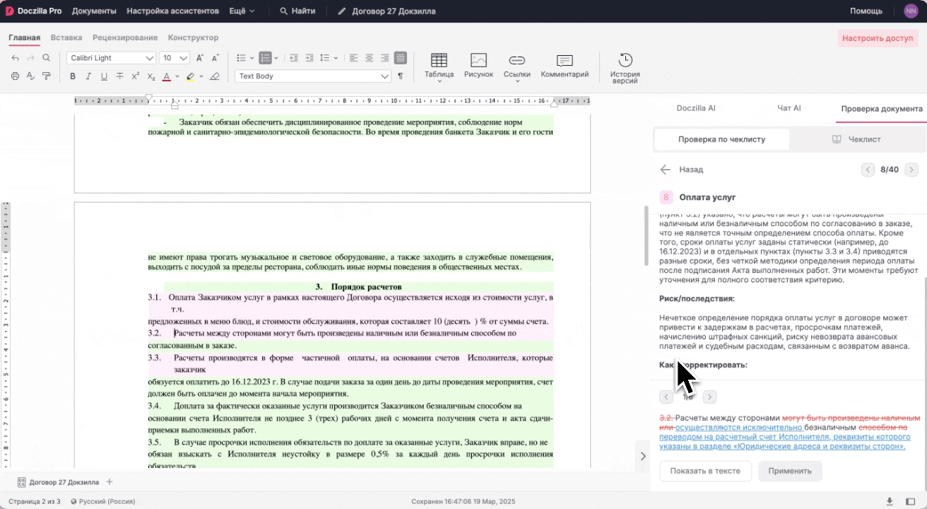Select the Проверка по чеклисту view
Viewport: 927px width, 509px height.
click(721, 139)
